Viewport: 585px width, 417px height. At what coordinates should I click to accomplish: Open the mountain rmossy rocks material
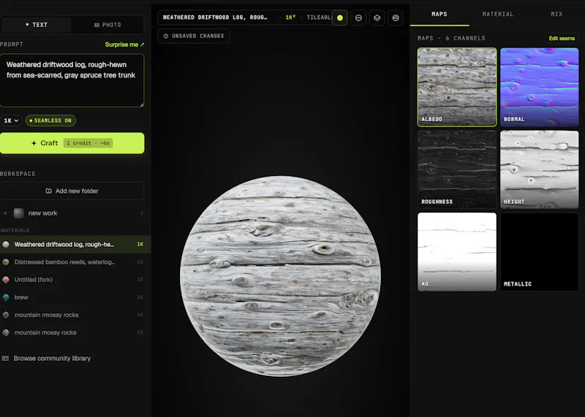(x=75, y=315)
